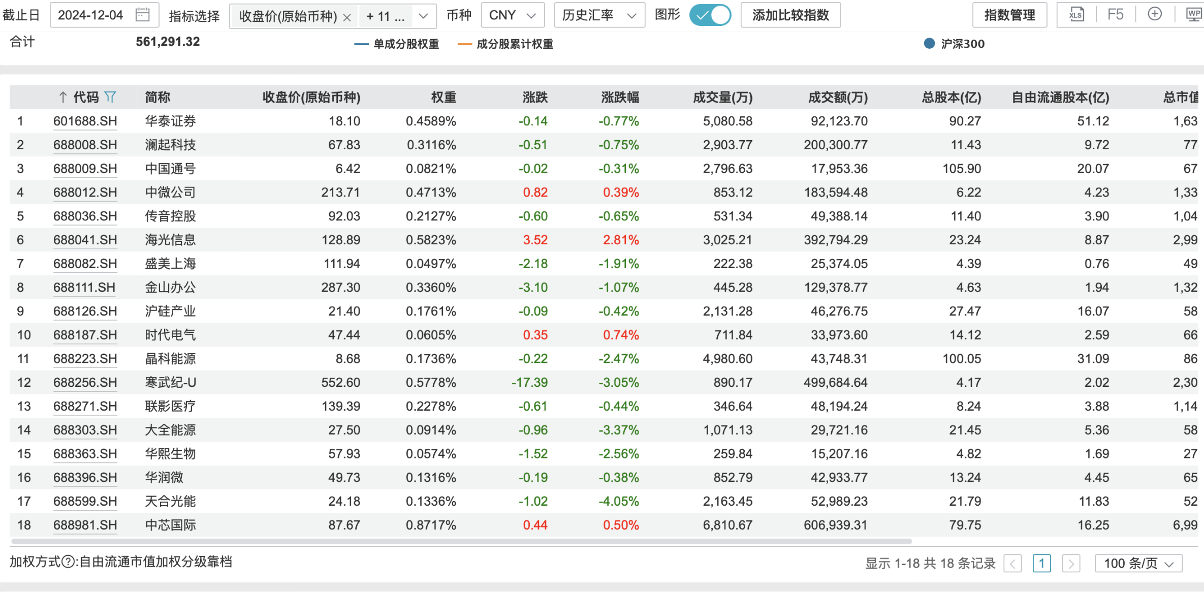Toggle the 图形 chart switch off
This screenshot has width=1204, height=592.
click(x=710, y=15)
